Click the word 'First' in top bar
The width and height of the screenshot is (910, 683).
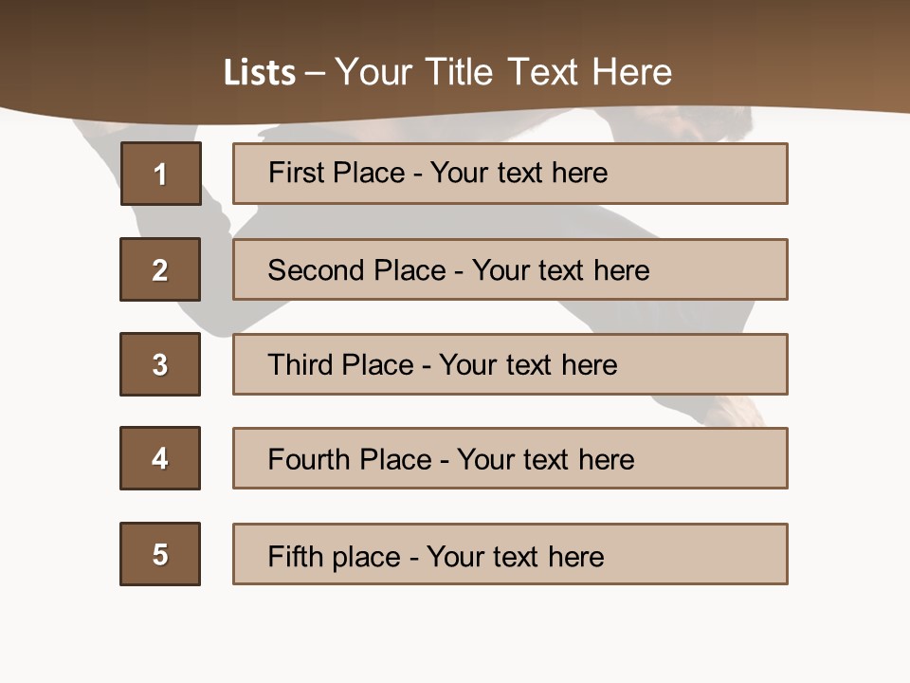point(295,173)
